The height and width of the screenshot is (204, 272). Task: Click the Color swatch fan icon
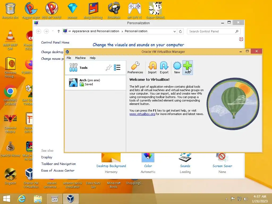(148, 157)
